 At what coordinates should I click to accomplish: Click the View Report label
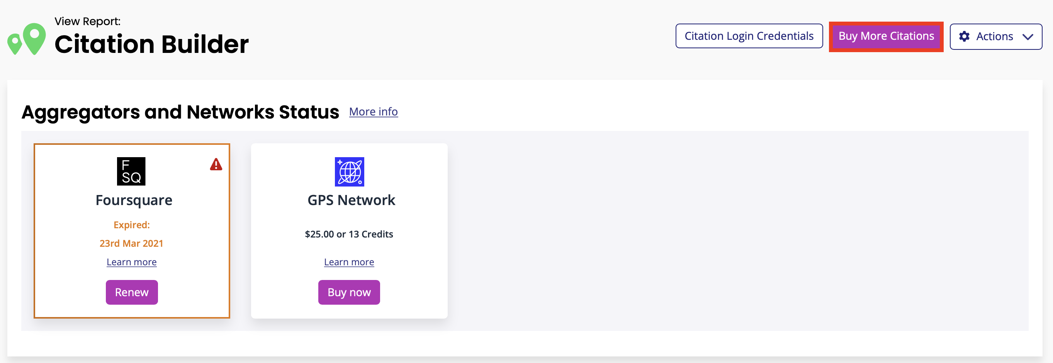87,21
